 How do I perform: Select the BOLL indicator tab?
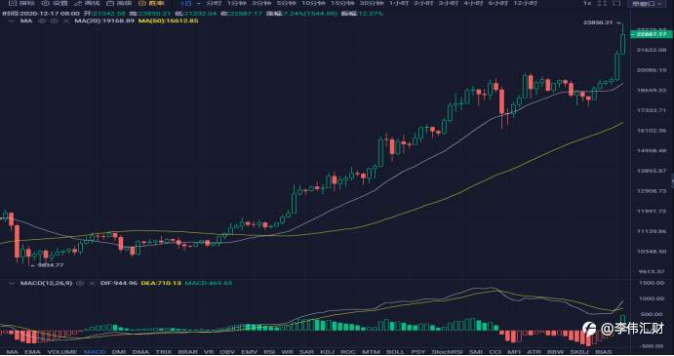(395, 352)
